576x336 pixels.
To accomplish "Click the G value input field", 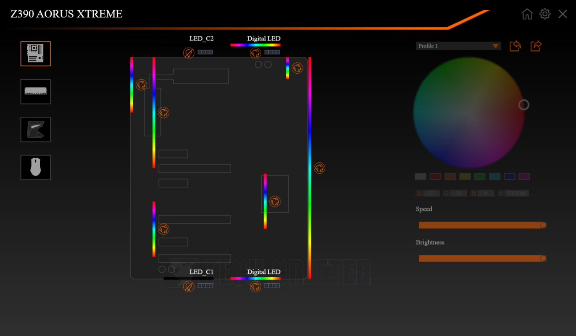I will click(x=459, y=193).
